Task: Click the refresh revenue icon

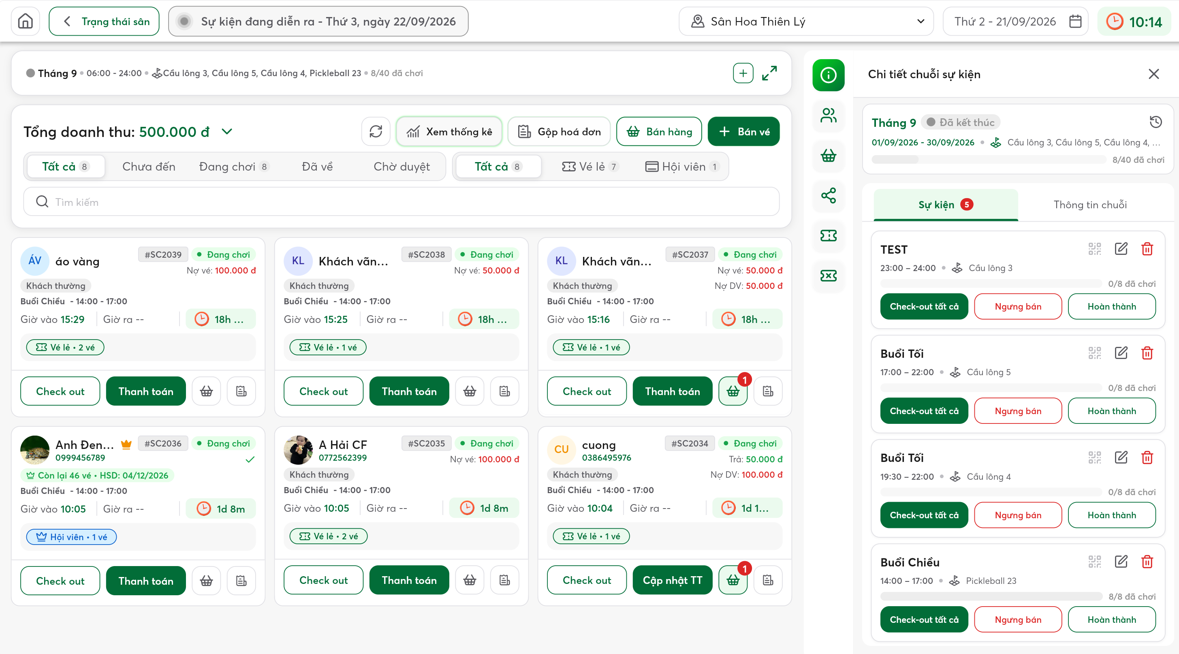Action: coord(375,131)
